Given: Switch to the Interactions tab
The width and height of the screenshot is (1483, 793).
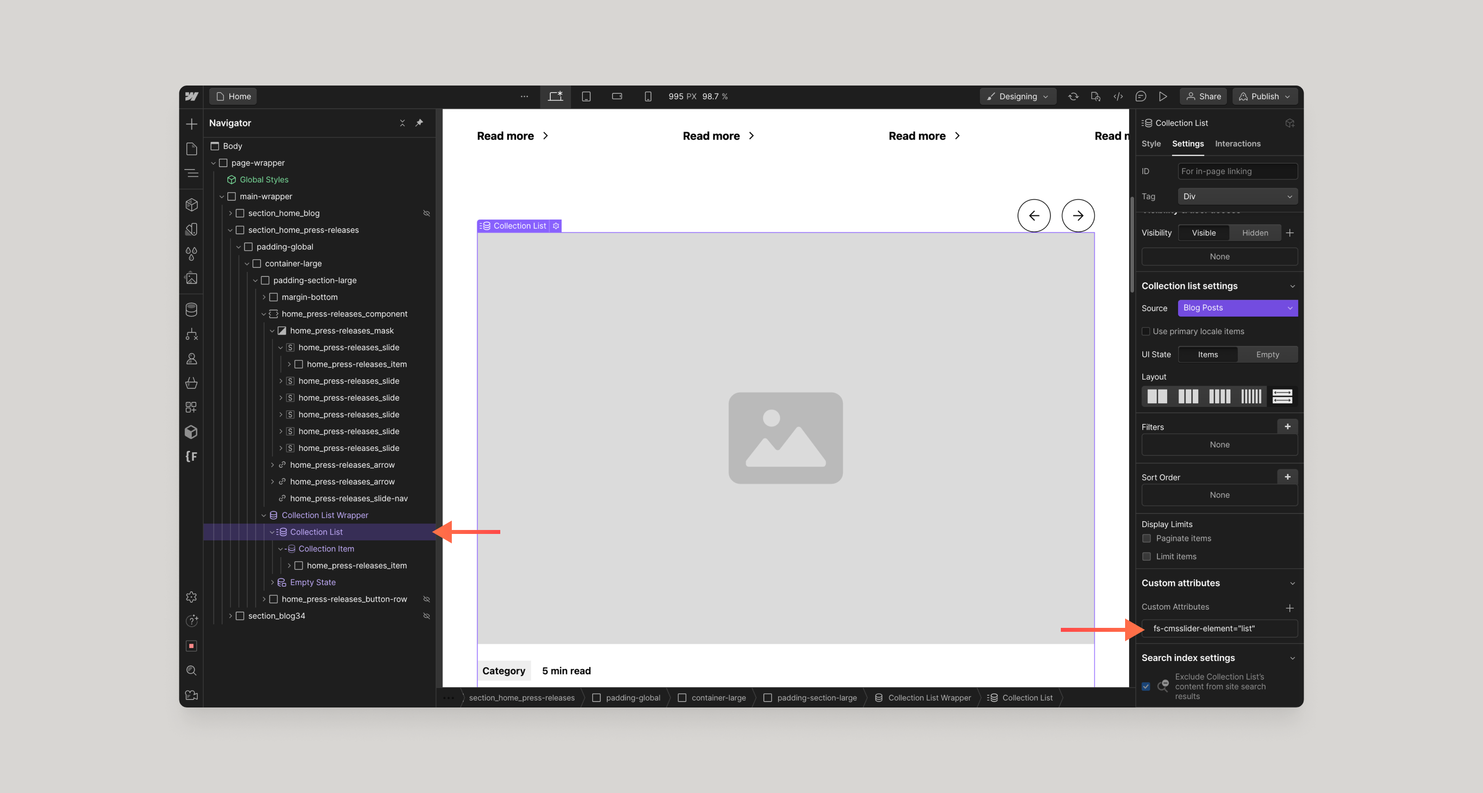Looking at the screenshot, I should pyautogui.click(x=1237, y=143).
